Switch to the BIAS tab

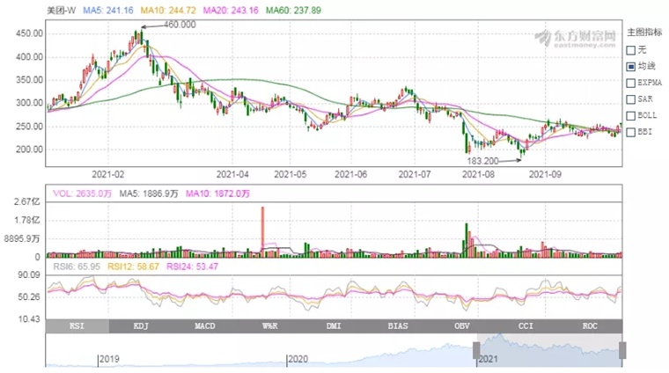[398, 326]
